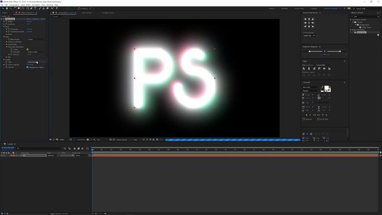Expand the Radius property twirl arrow

point(4,21)
